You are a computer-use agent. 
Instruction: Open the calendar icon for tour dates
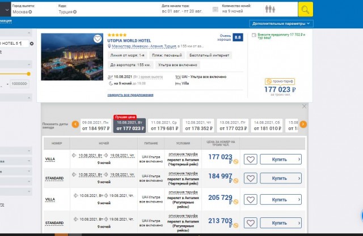tap(216, 10)
